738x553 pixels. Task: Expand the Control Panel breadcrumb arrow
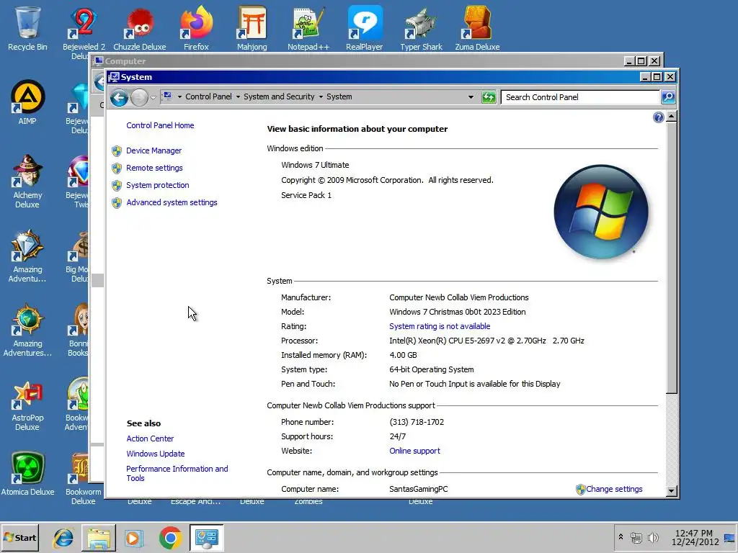[238, 97]
